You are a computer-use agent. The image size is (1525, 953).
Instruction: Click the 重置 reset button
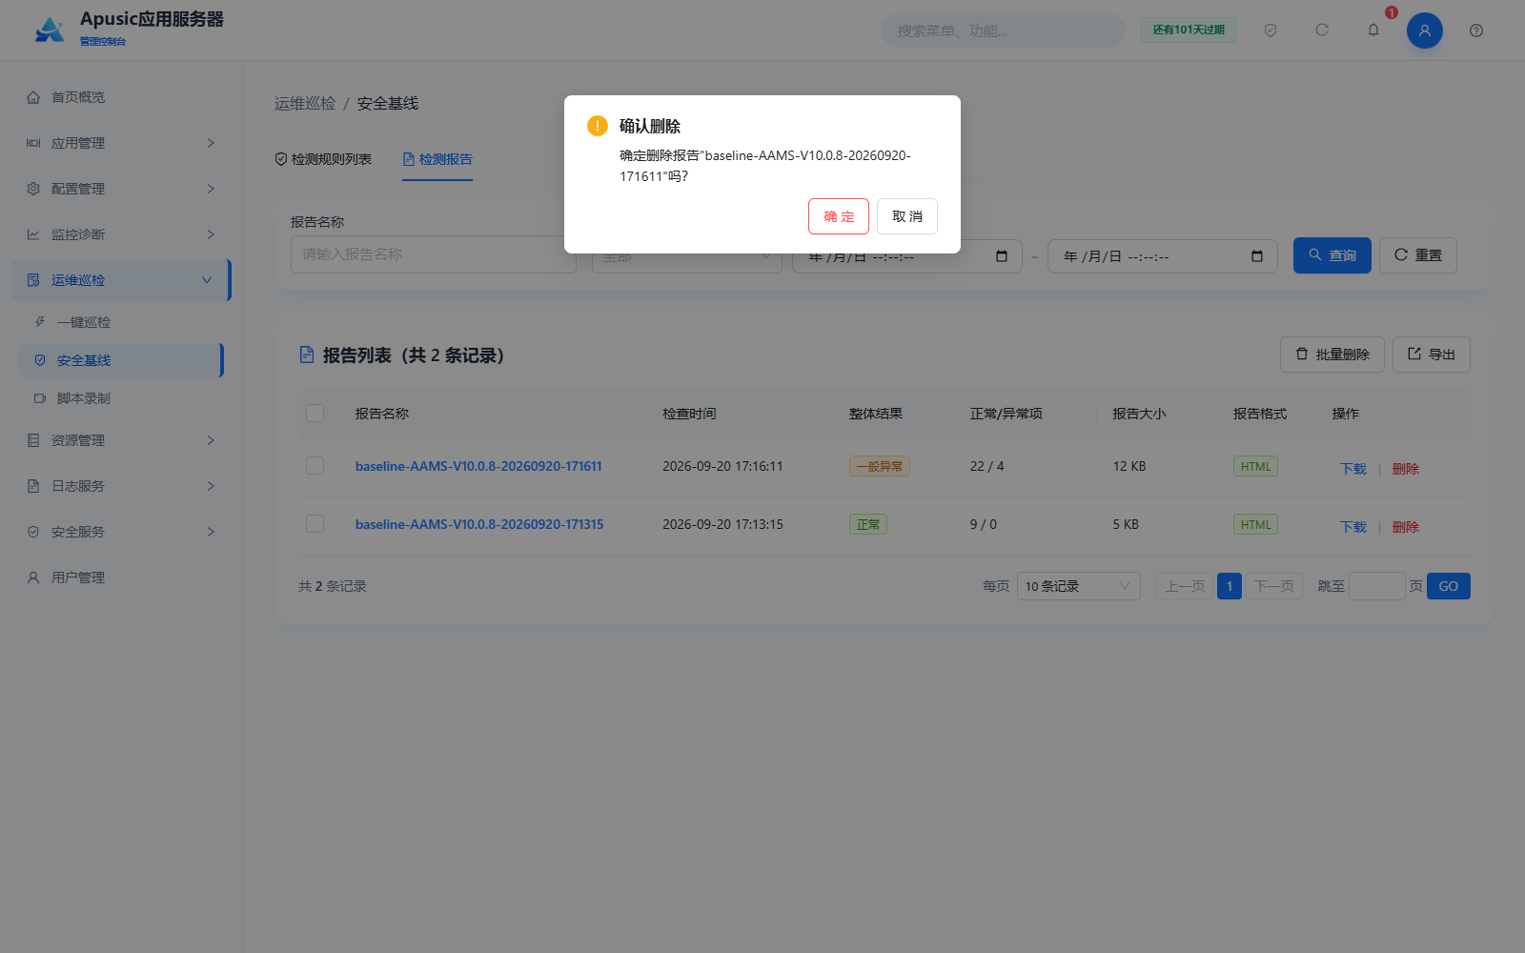1418,255
